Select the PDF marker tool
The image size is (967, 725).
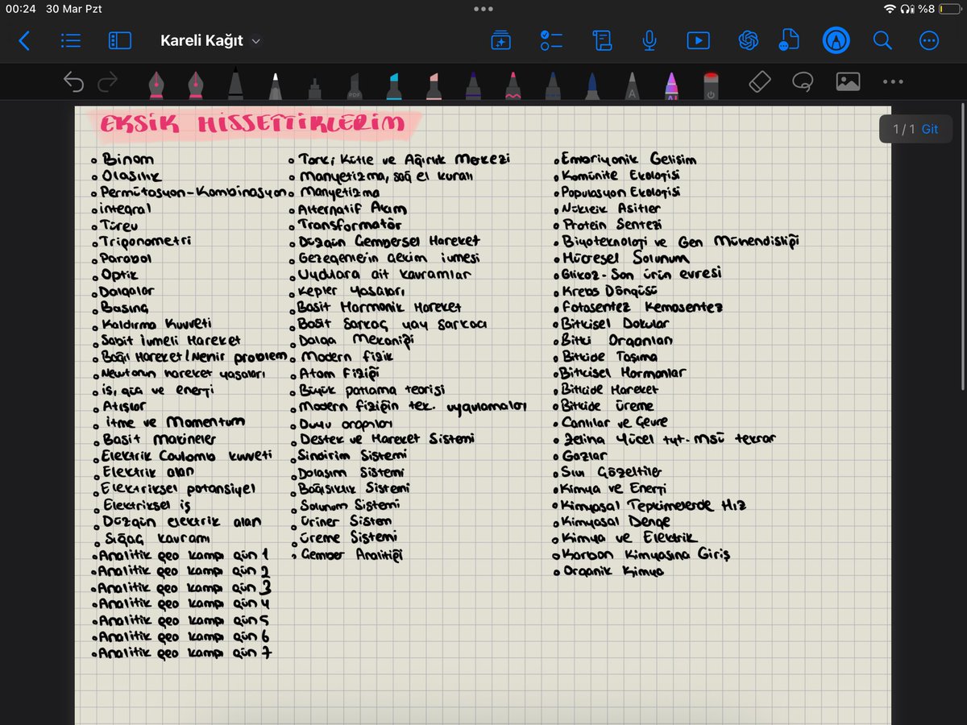pyautogui.click(x=354, y=85)
